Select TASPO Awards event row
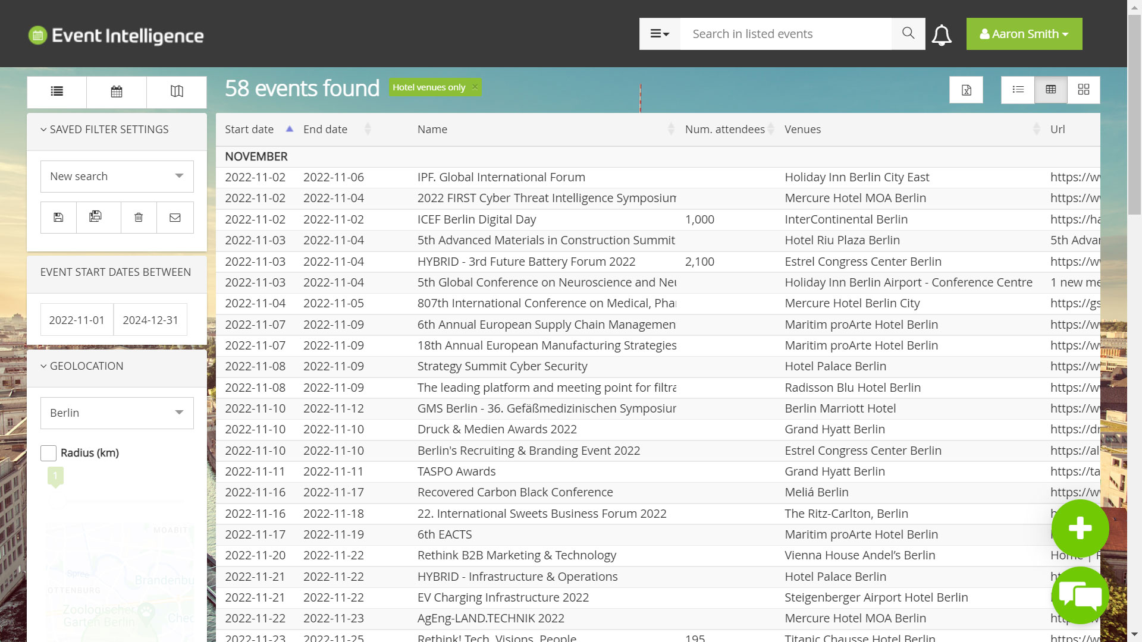This screenshot has width=1142, height=642. coord(658,471)
